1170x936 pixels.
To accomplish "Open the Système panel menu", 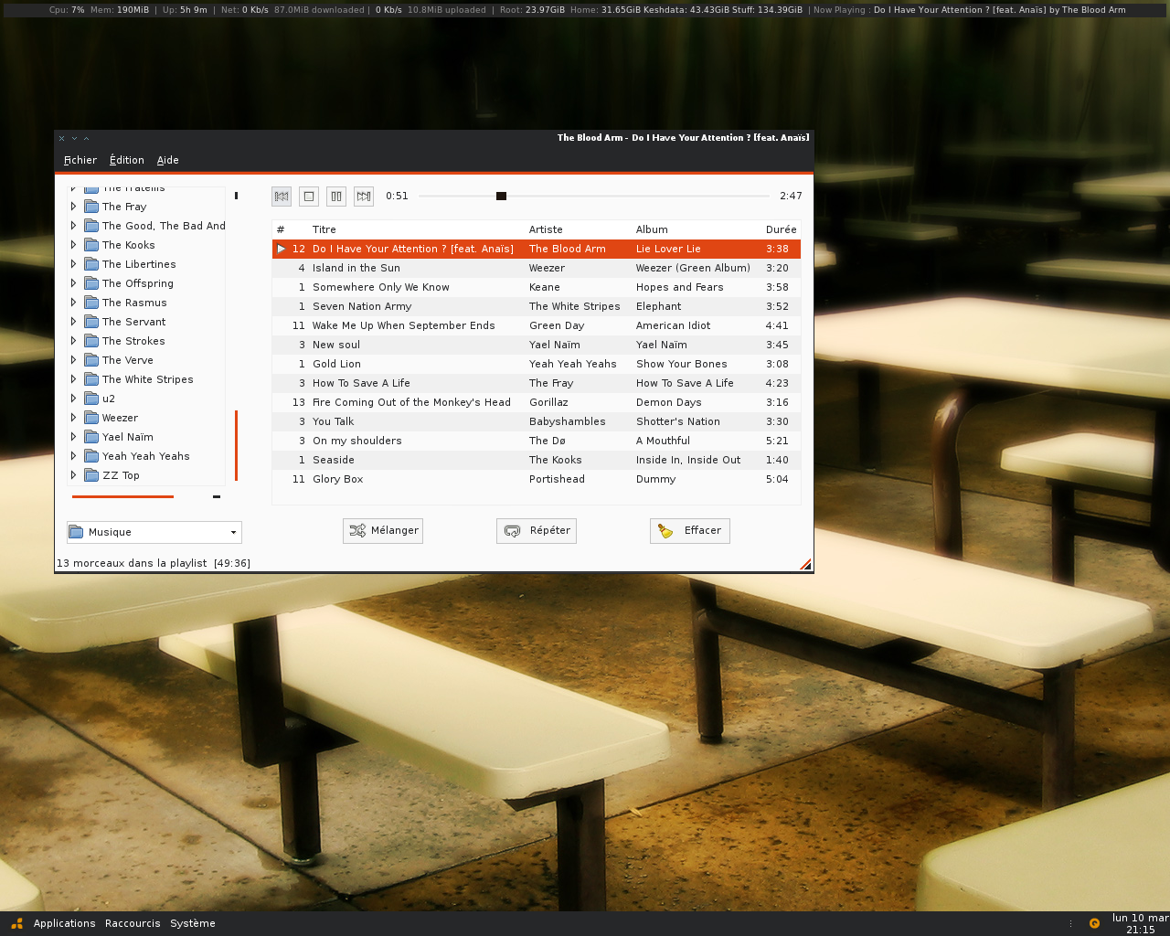I will click(x=193, y=923).
